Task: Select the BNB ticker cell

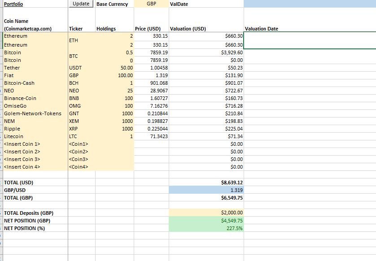Action: point(82,99)
